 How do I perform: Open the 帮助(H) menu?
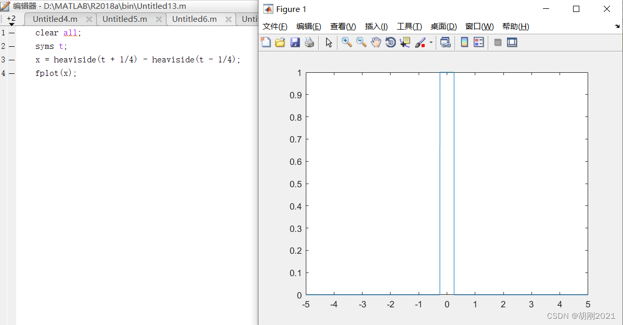coord(516,27)
